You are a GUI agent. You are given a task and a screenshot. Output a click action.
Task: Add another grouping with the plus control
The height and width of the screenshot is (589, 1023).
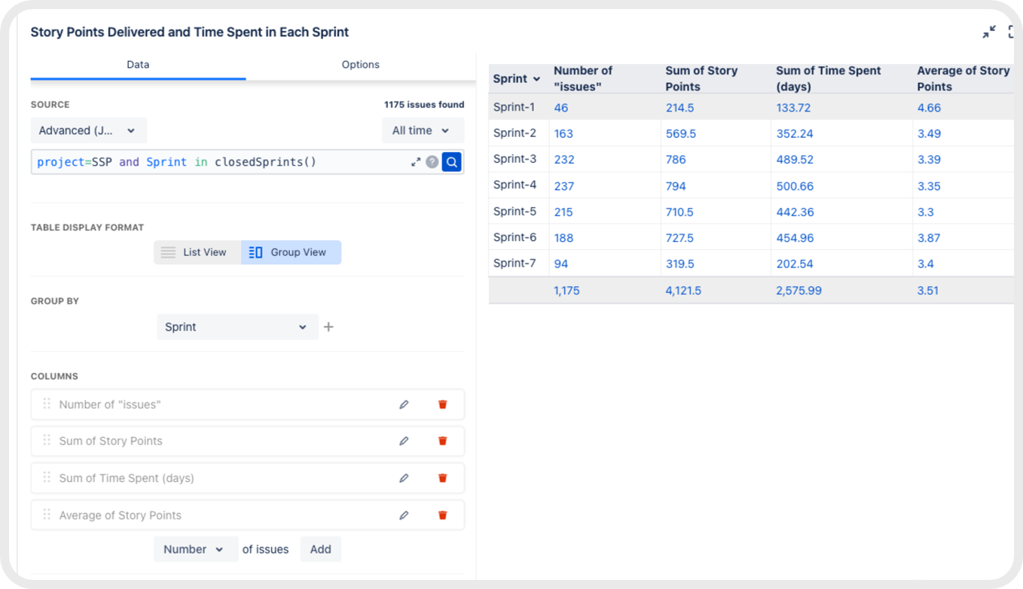tap(328, 327)
